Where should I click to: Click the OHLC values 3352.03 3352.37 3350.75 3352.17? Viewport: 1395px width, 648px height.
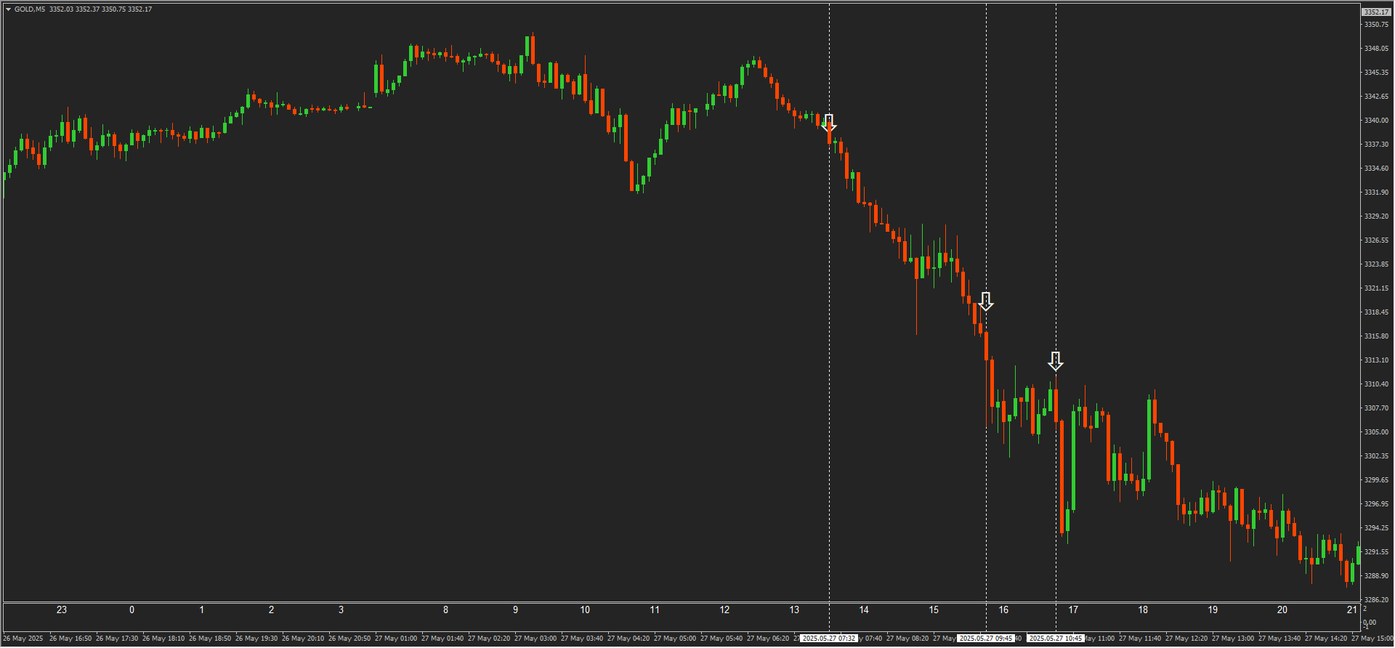(x=101, y=9)
